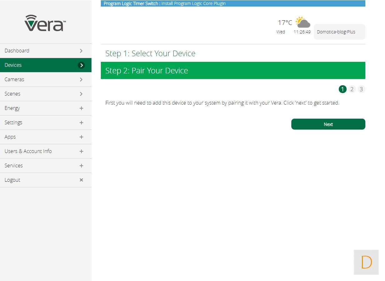Click the Devices arrow circle icon
Screen dimensions: 385x281
coord(81,65)
